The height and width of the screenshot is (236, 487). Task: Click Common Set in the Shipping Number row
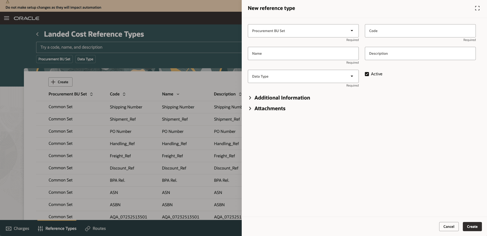(x=61, y=107)
